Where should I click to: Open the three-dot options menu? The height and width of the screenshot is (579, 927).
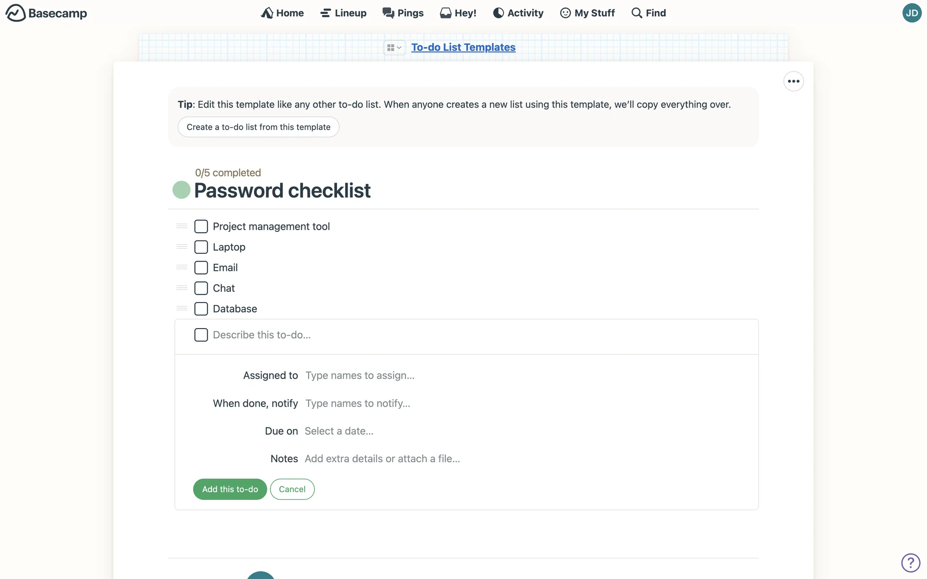793,81
